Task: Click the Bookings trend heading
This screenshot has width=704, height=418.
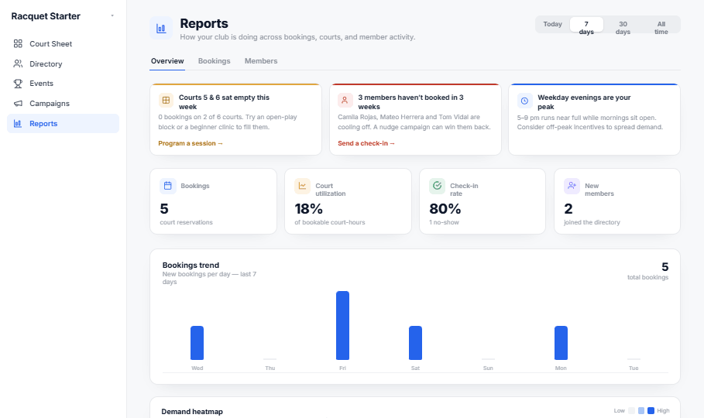Action: pyautogui.click(x=191, y=265)
